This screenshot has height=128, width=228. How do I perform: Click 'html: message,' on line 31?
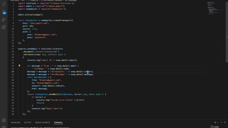click(x=40, y=89)
